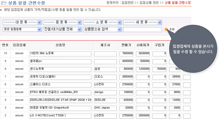Edit manufacturer field 아이나비
Screen dimensions: 219x119
pos(105,100)
